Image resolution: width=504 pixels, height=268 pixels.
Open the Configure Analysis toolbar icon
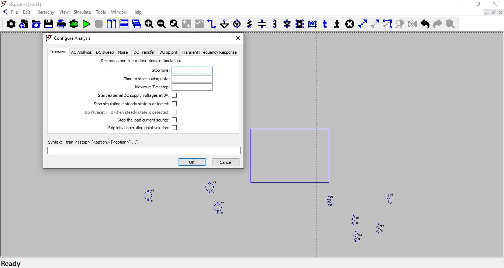[74, 24]
